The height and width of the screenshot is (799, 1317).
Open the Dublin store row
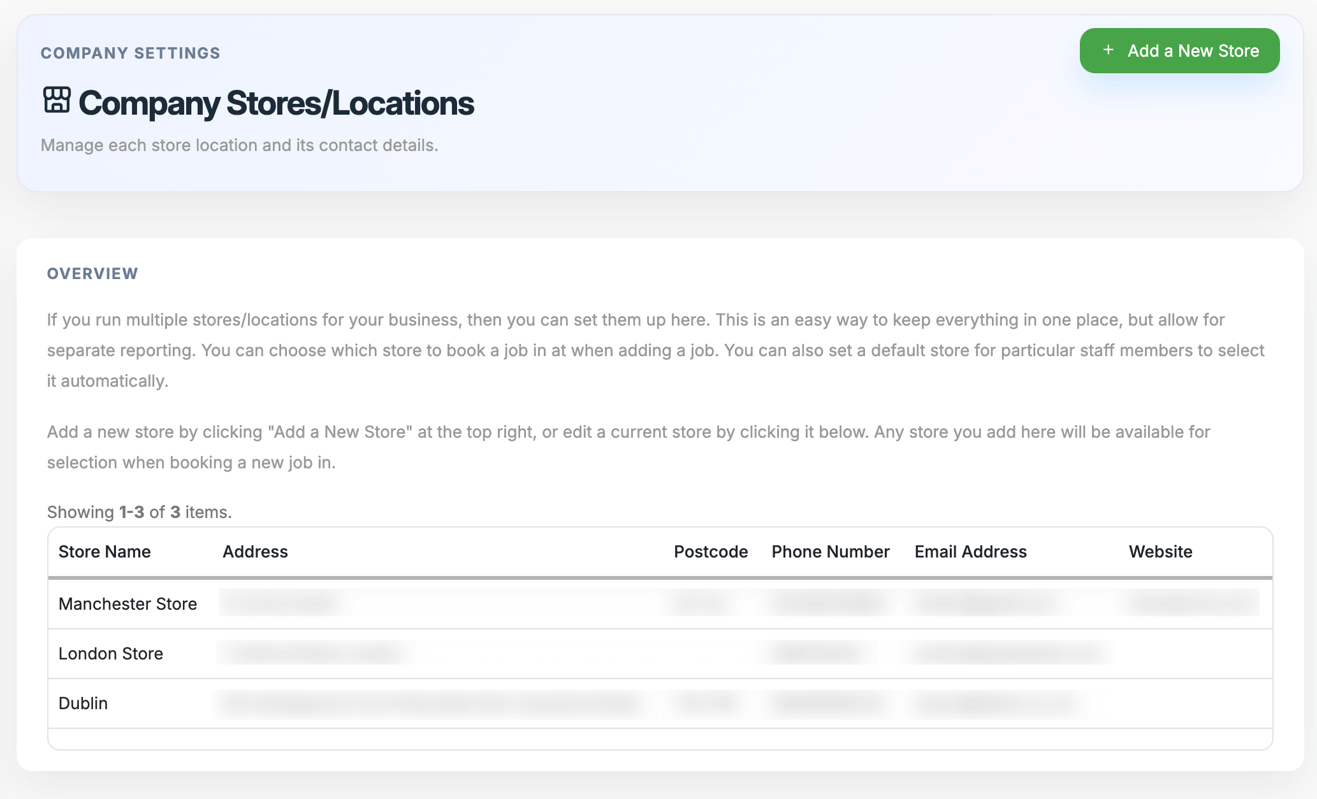click(83, 703)
